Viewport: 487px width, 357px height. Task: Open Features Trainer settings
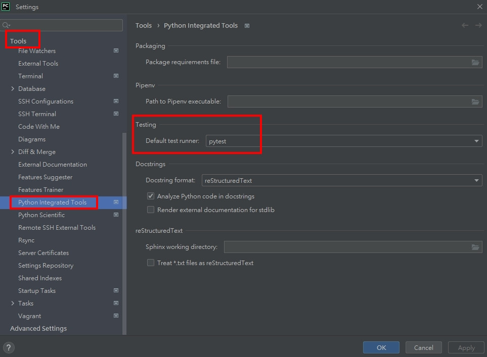40,189
